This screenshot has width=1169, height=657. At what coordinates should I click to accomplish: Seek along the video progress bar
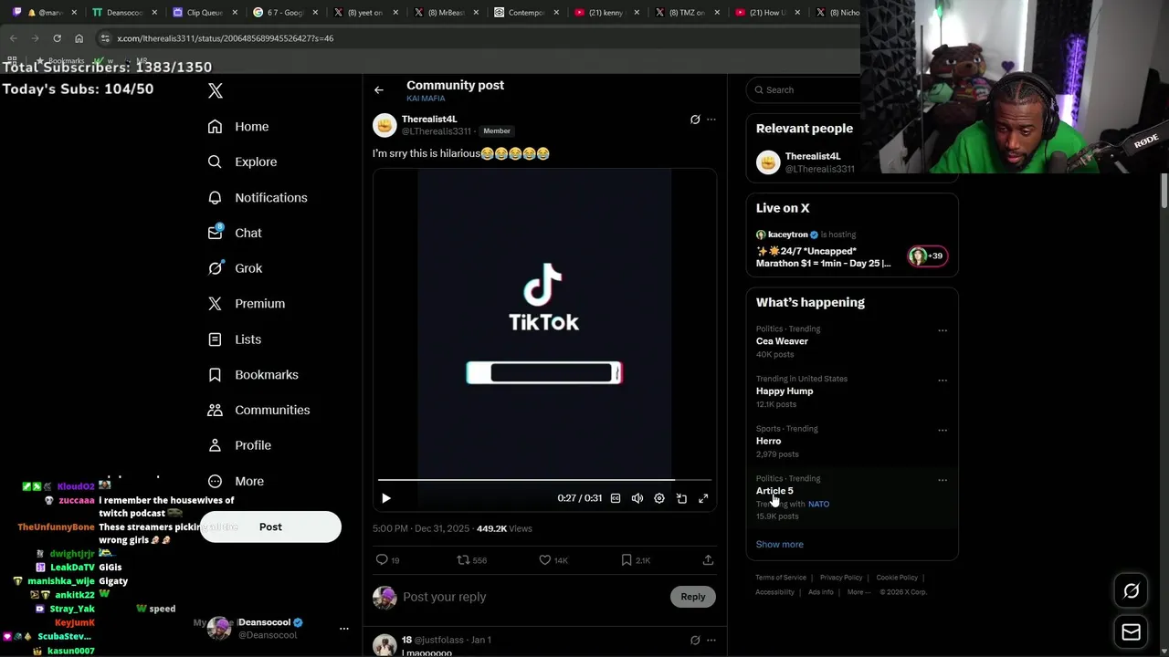click(544, 479)
